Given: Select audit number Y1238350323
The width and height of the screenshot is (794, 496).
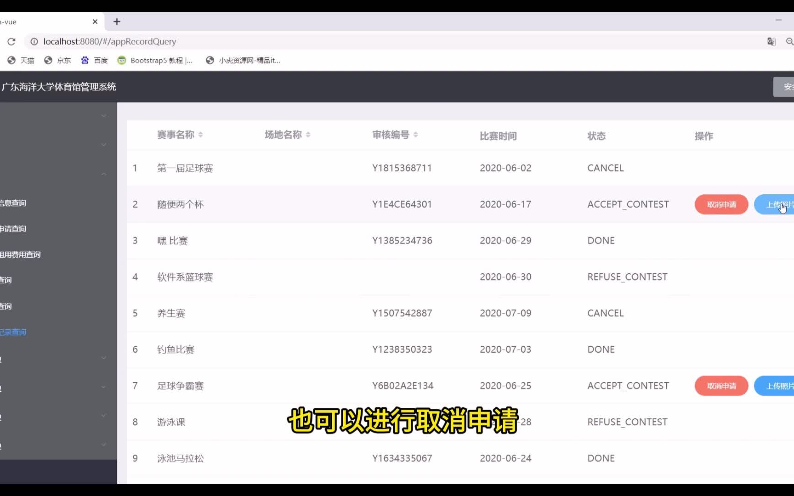Looking at the screenshot, I should pos(402,349).
